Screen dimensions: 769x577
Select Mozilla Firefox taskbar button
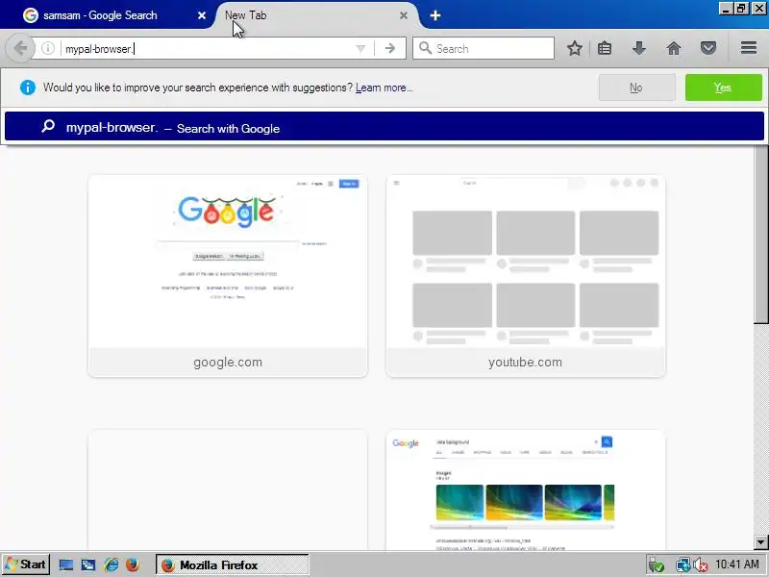233,564
